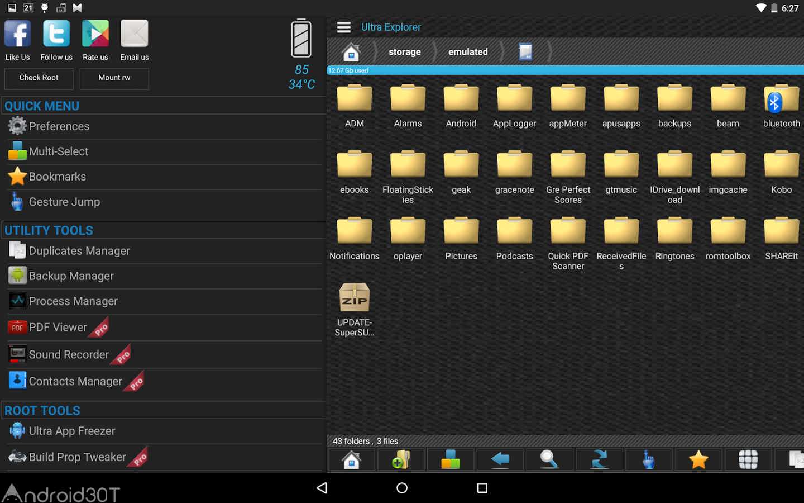
Task: Go to the emulated breadcrumb segment
Action: point(468,52)
